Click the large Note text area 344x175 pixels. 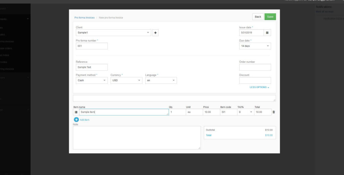[137, 138]
